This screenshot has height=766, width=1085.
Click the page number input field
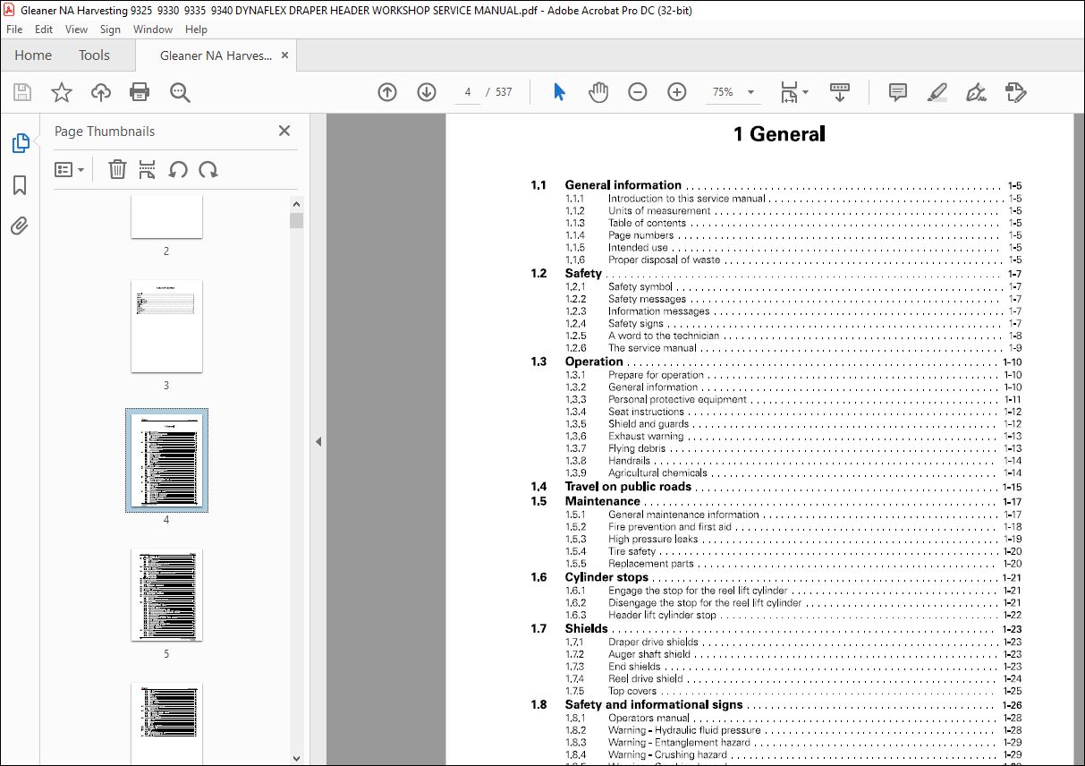[x=467, y=92]
